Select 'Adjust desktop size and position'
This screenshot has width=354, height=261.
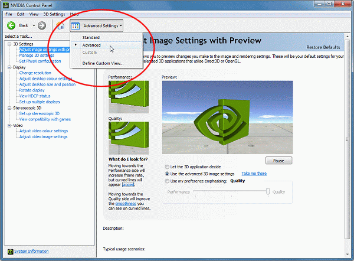click(47, 84)
